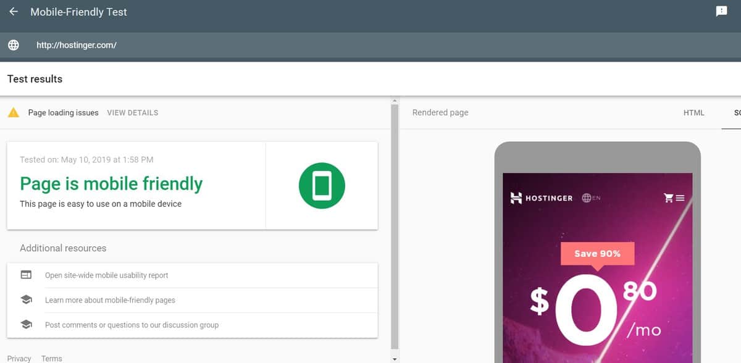
Task: Open the shopping cart in preview
Action: tap(668, 198)
